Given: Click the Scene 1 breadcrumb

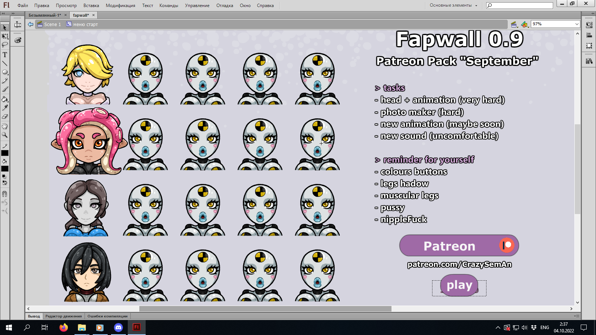Looking at the screenshot, I should tap(49, 24).
